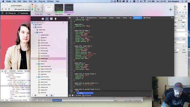Click path bar root circle icon
This screenshot has width=190, height=107.
tap(70, 18)
